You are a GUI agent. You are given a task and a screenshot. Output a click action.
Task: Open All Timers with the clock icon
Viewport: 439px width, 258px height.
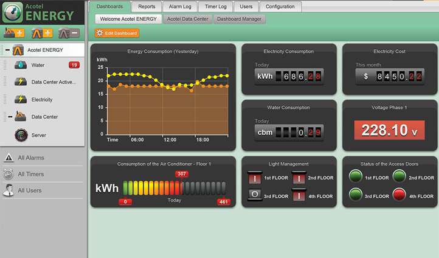(30, 174)
